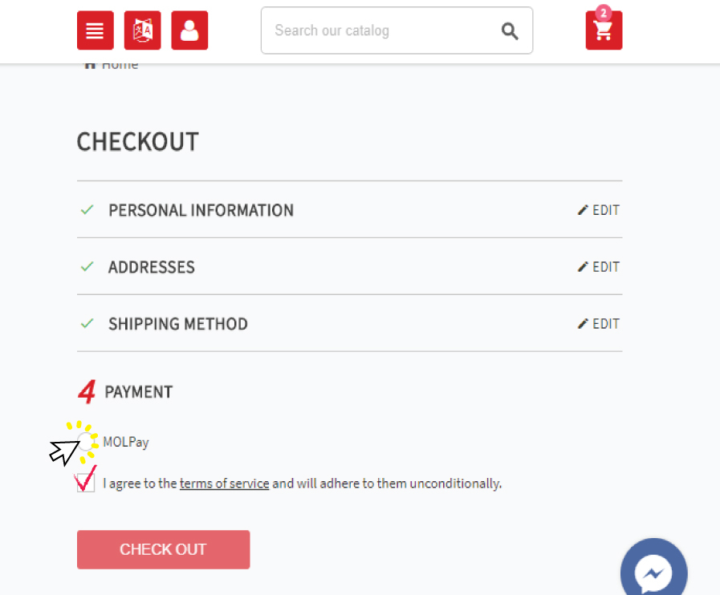Click pencil icon beside Personal Information
The height and width of the screenshot is (595, 720).
coord(583,210)
